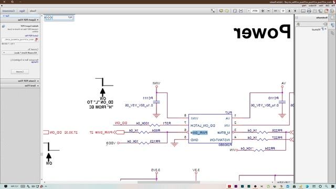Switch to the Comment pane tab

(8, 10)
